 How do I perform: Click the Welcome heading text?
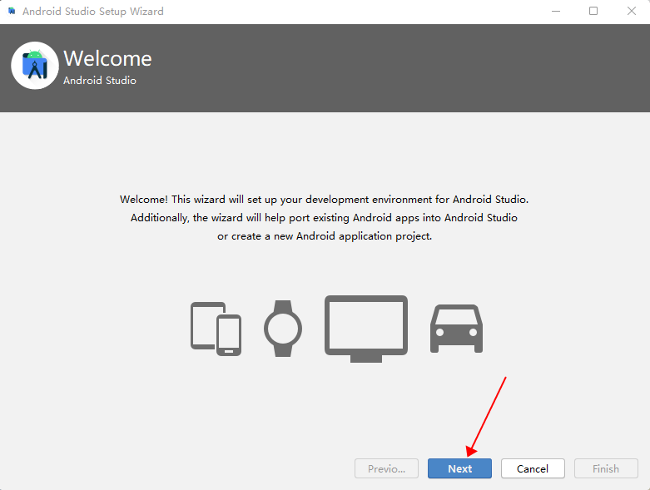[108, 58]
